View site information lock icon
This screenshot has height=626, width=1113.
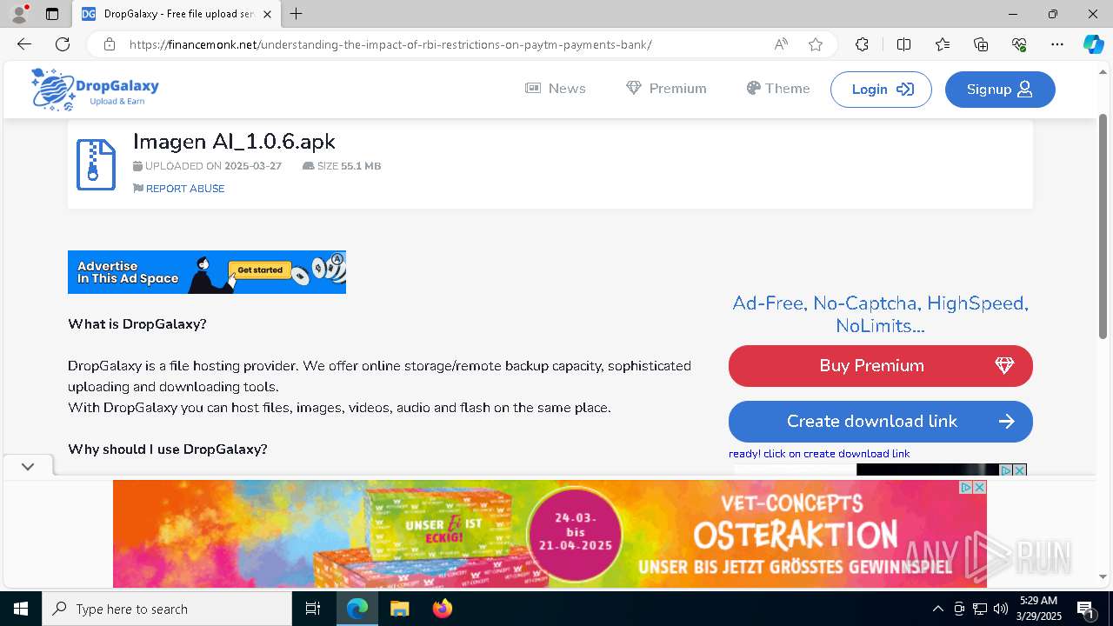pyautogui.click(x=110, y=44)
